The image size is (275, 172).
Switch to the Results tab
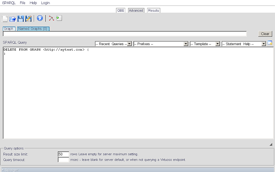[153, 11]
